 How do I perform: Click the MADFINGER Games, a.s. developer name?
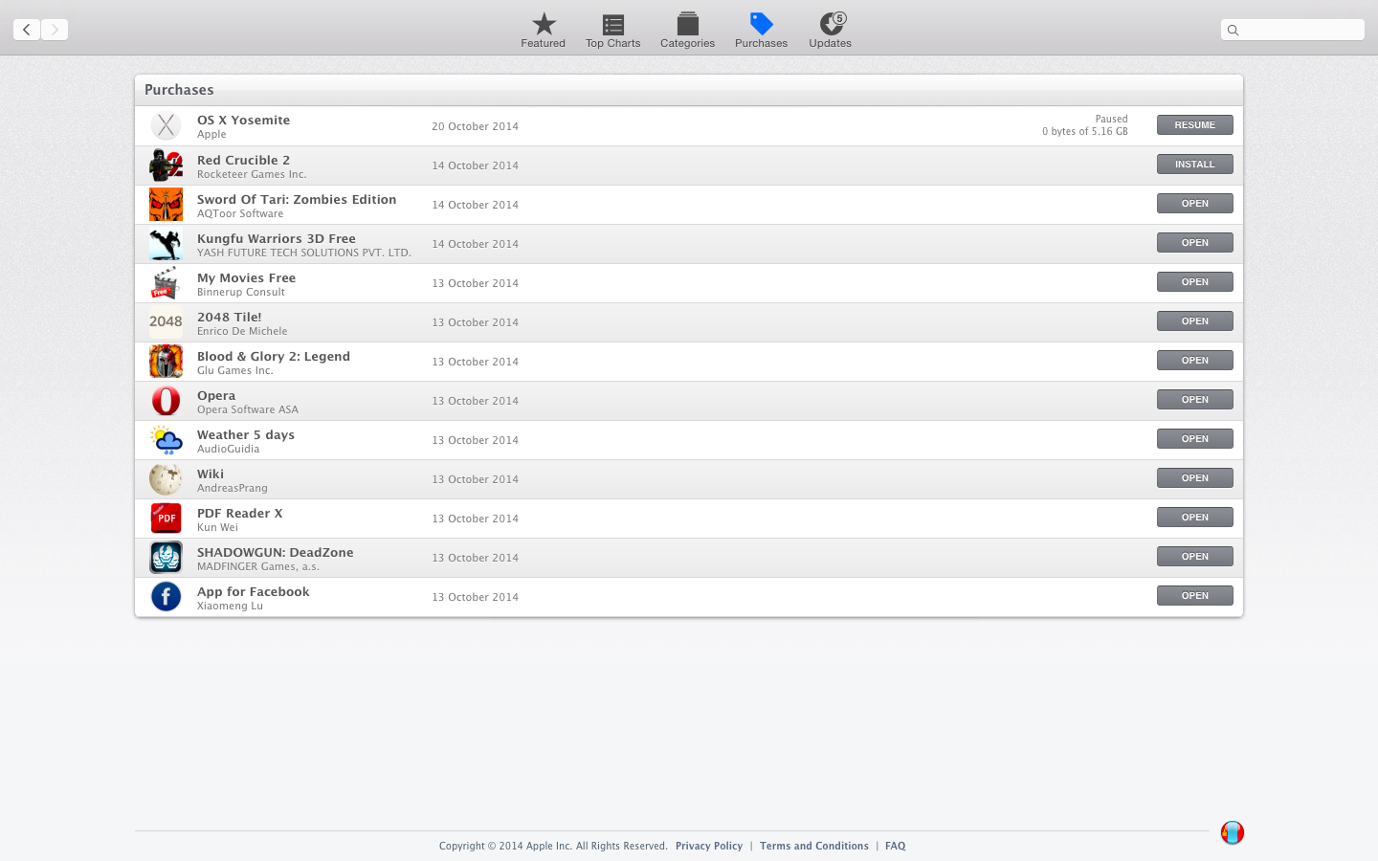(258, 566)
